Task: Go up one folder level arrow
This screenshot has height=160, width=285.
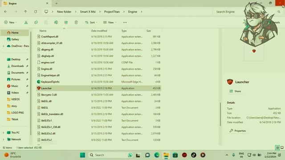Action: tap(25, 12)
